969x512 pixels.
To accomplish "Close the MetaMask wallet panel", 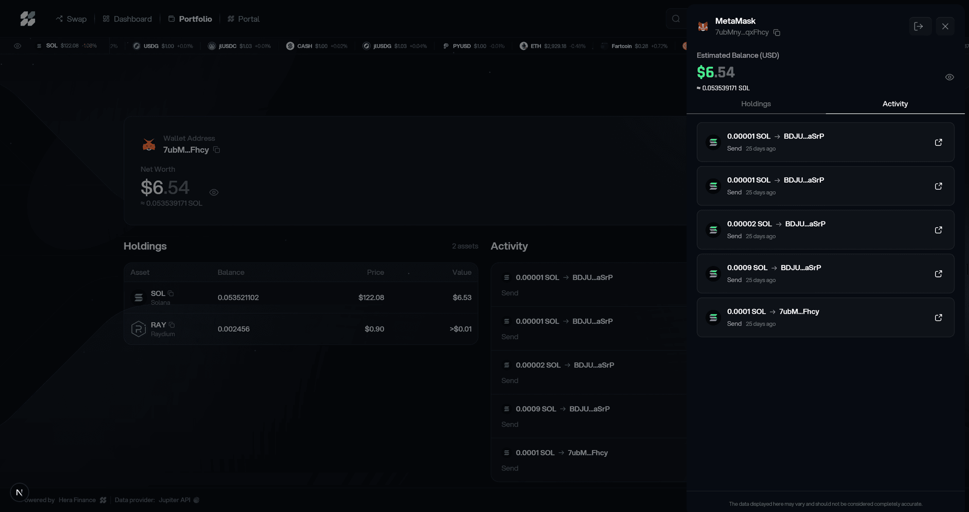I will tap(946, 26).
